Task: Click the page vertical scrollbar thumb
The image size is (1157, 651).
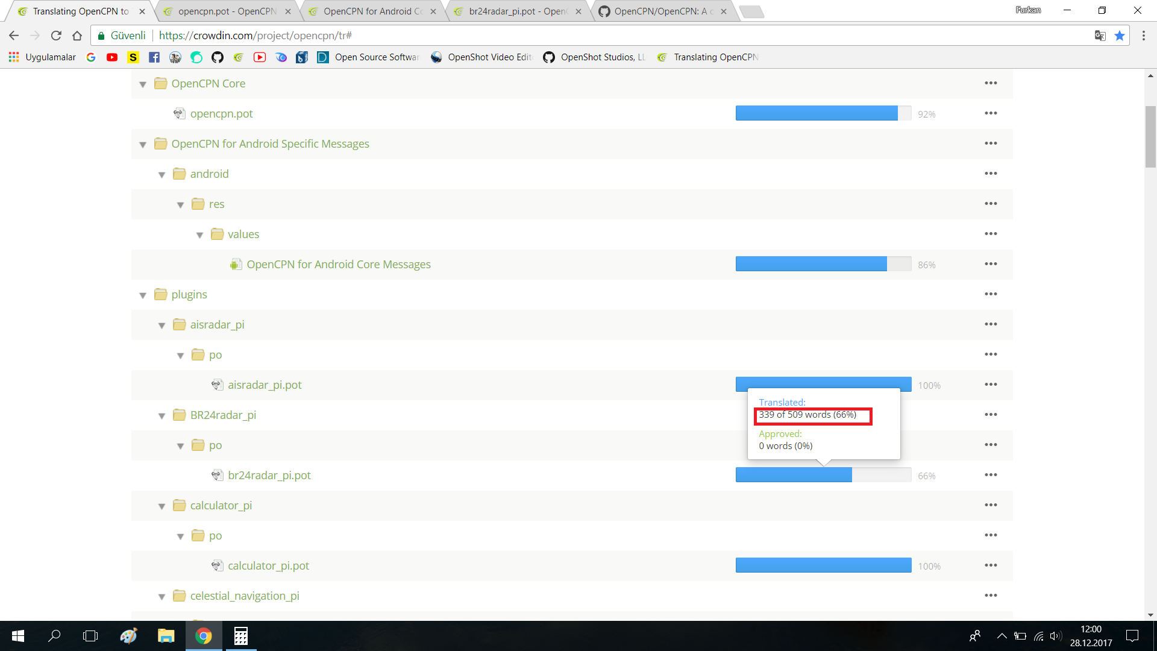Action: 1150,137
